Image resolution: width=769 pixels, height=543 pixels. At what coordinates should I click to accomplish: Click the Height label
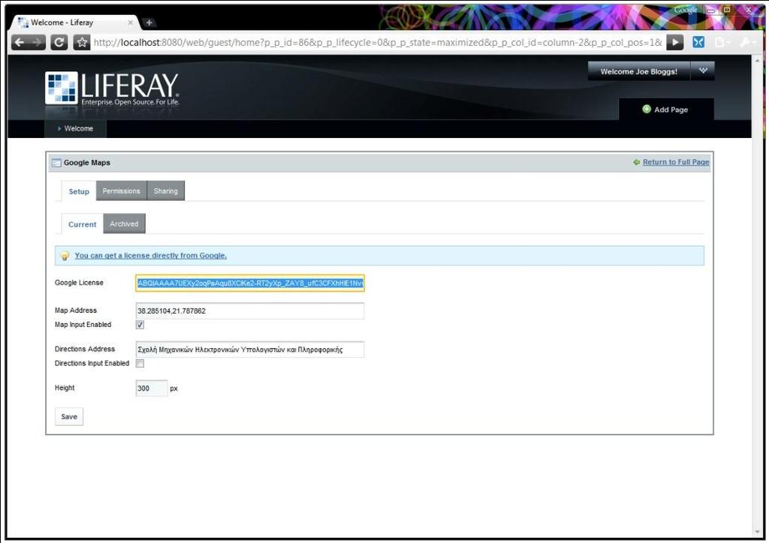[65, 388]
